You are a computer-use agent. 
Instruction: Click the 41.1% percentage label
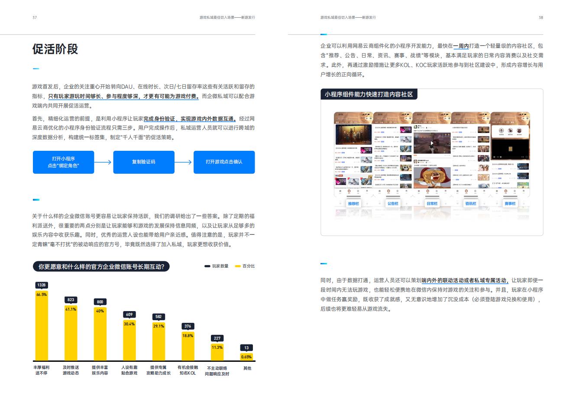pos(71,309)
